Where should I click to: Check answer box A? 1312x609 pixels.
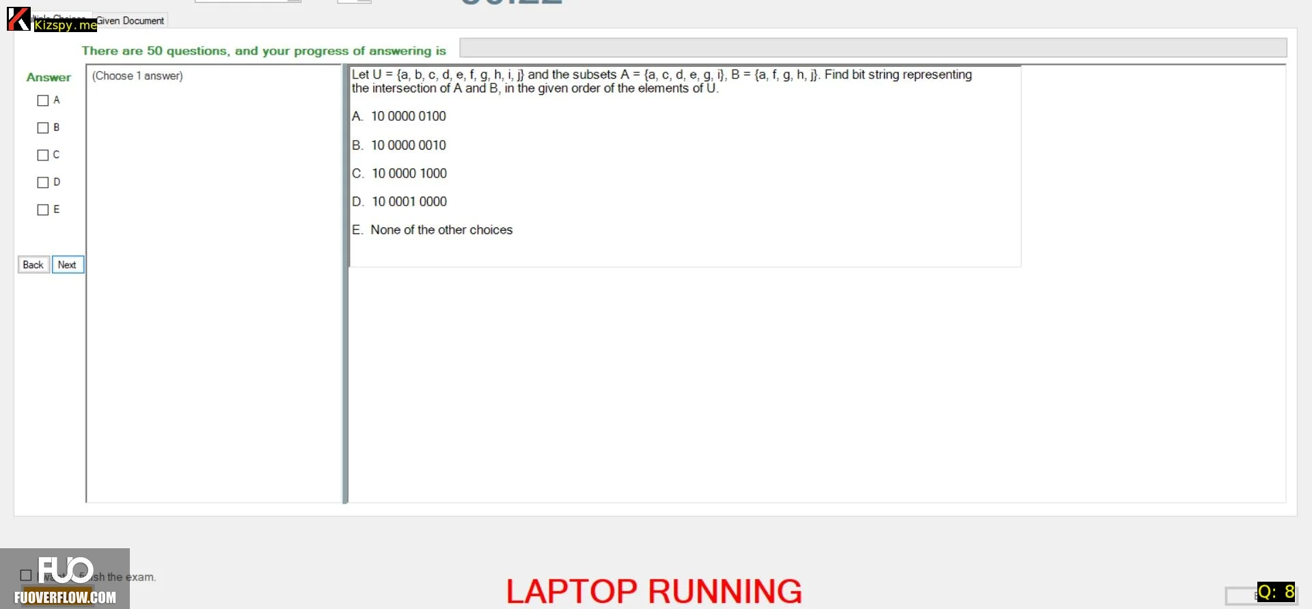point(43,101)
